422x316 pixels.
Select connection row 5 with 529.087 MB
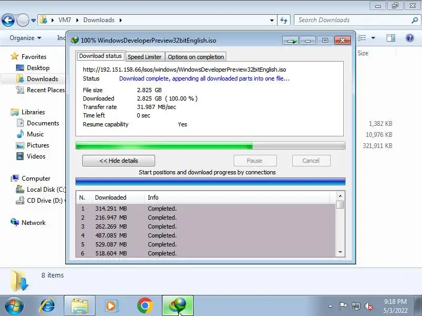206,244
